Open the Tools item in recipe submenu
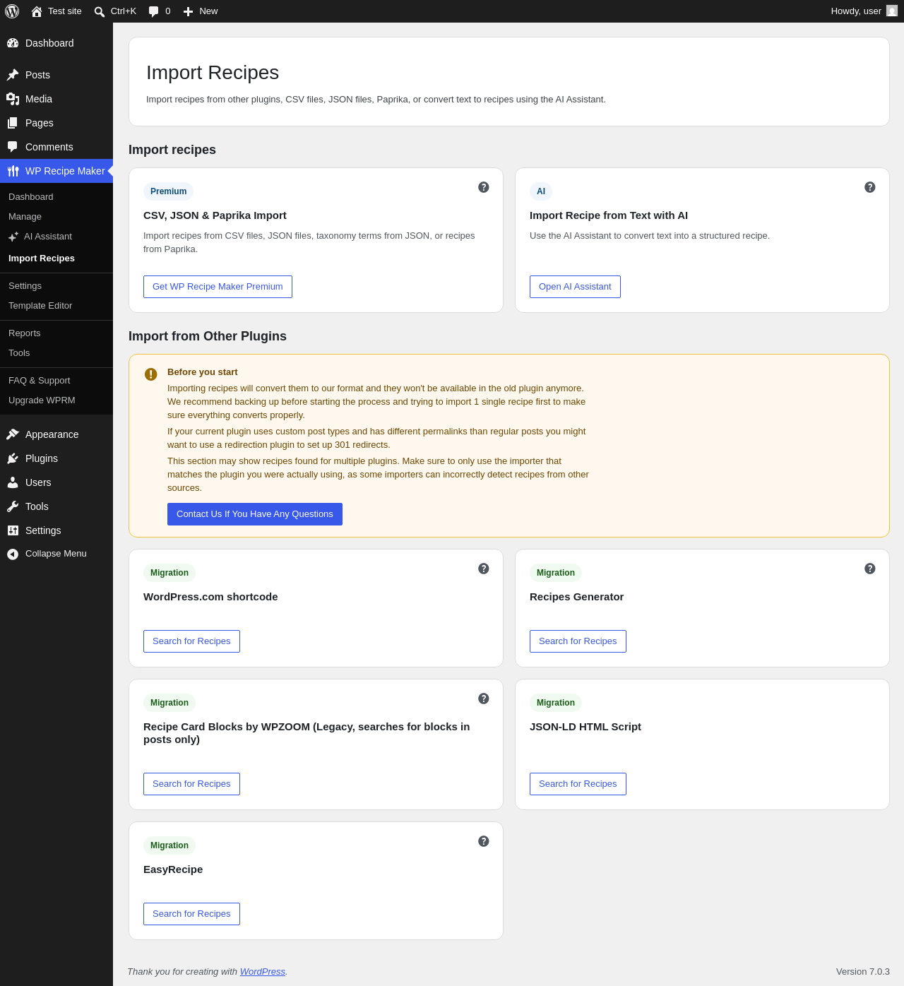This screenshot has width=904, height=986. pos(56,353)
